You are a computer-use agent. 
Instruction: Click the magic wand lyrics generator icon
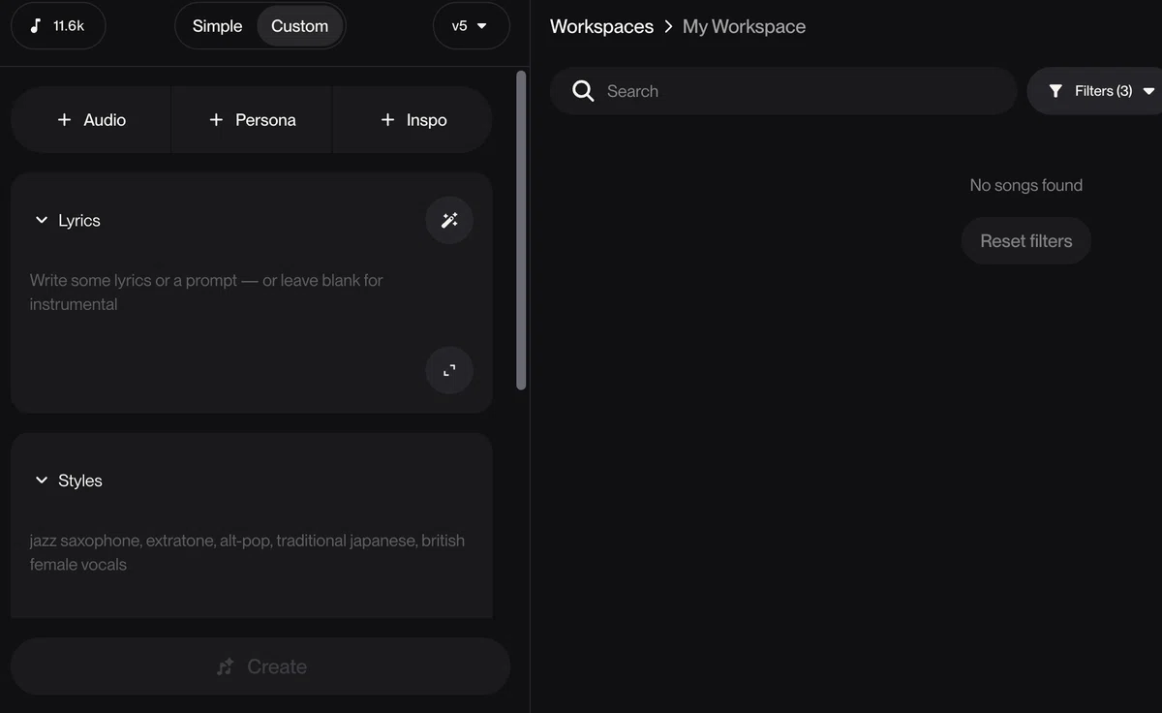tap(449, 220)
